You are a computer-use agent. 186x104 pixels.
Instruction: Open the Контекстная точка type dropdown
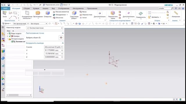click(x=44, y=28)
